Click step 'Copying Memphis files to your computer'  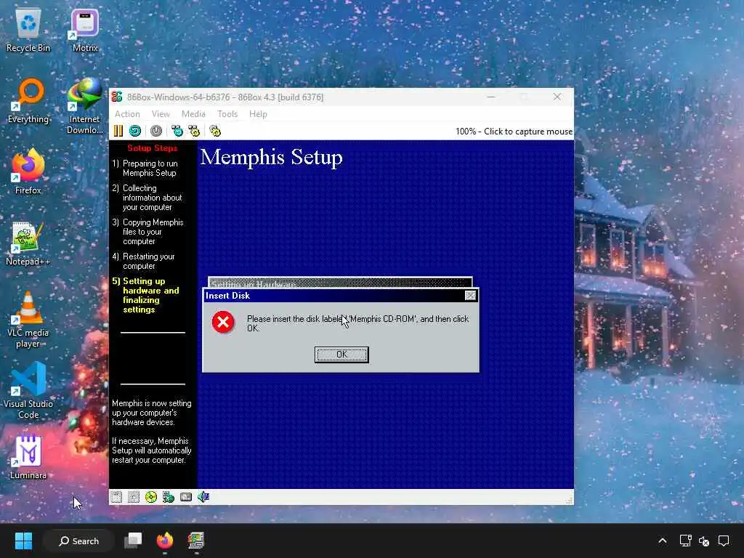coord(148,232)
